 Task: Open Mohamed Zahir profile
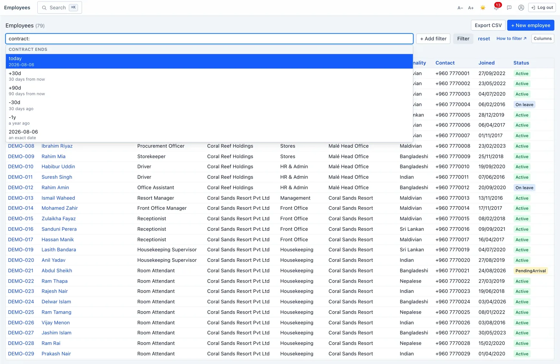pos(60,208)
